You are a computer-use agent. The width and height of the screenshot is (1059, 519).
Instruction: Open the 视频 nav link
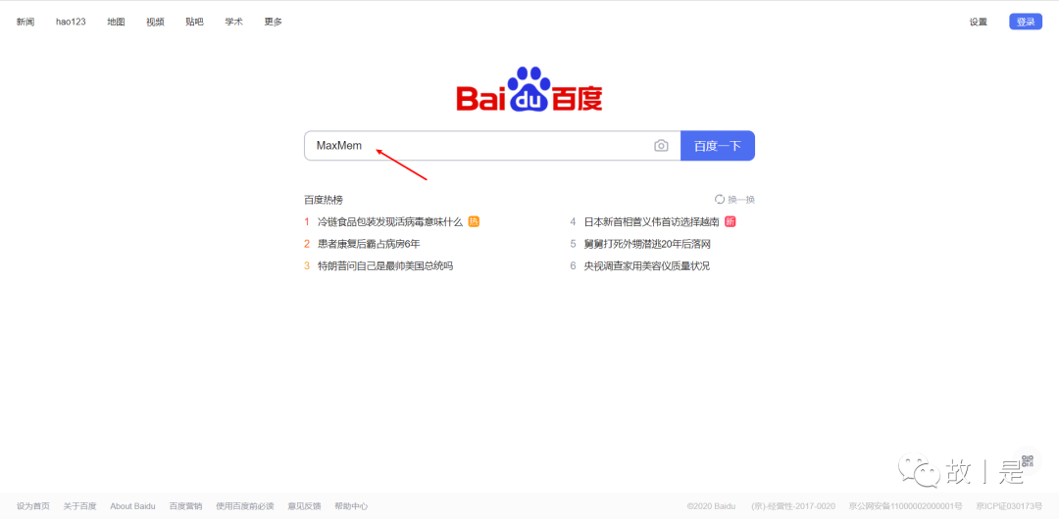tap(155, 22)
